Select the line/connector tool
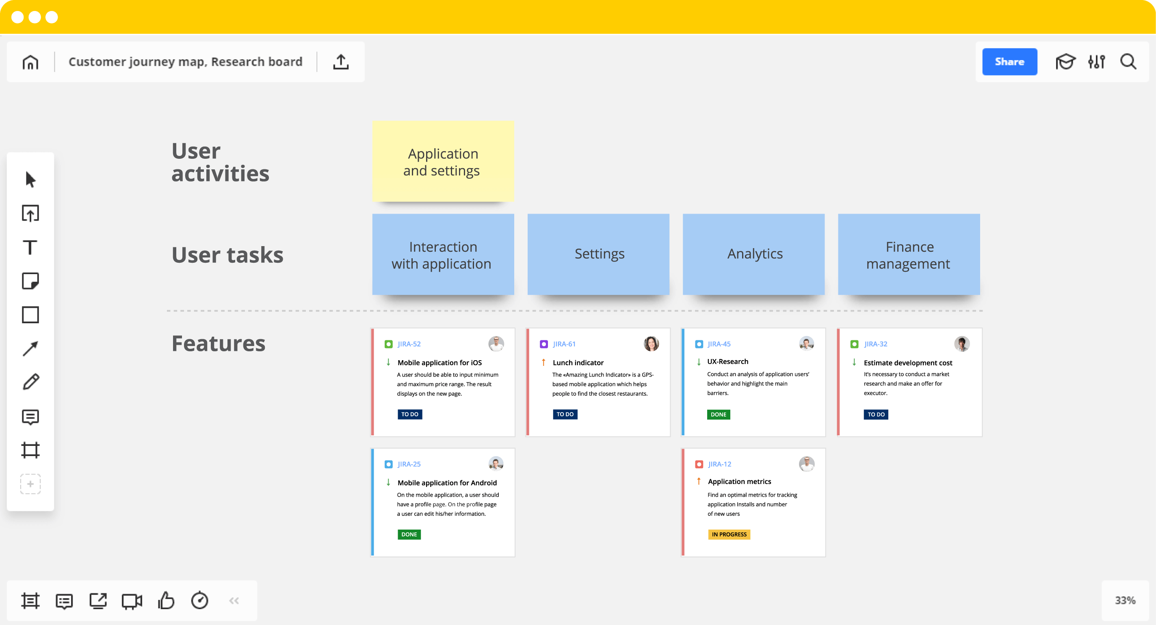This screenshot has height=625, width=1156. point(31,347)
